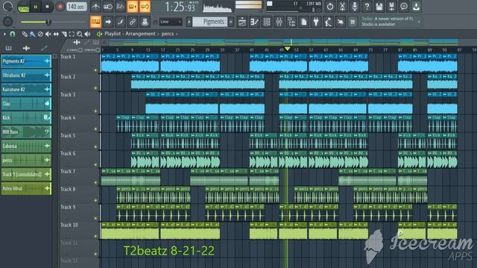Click the newer version of FL Studio notification

391,22
